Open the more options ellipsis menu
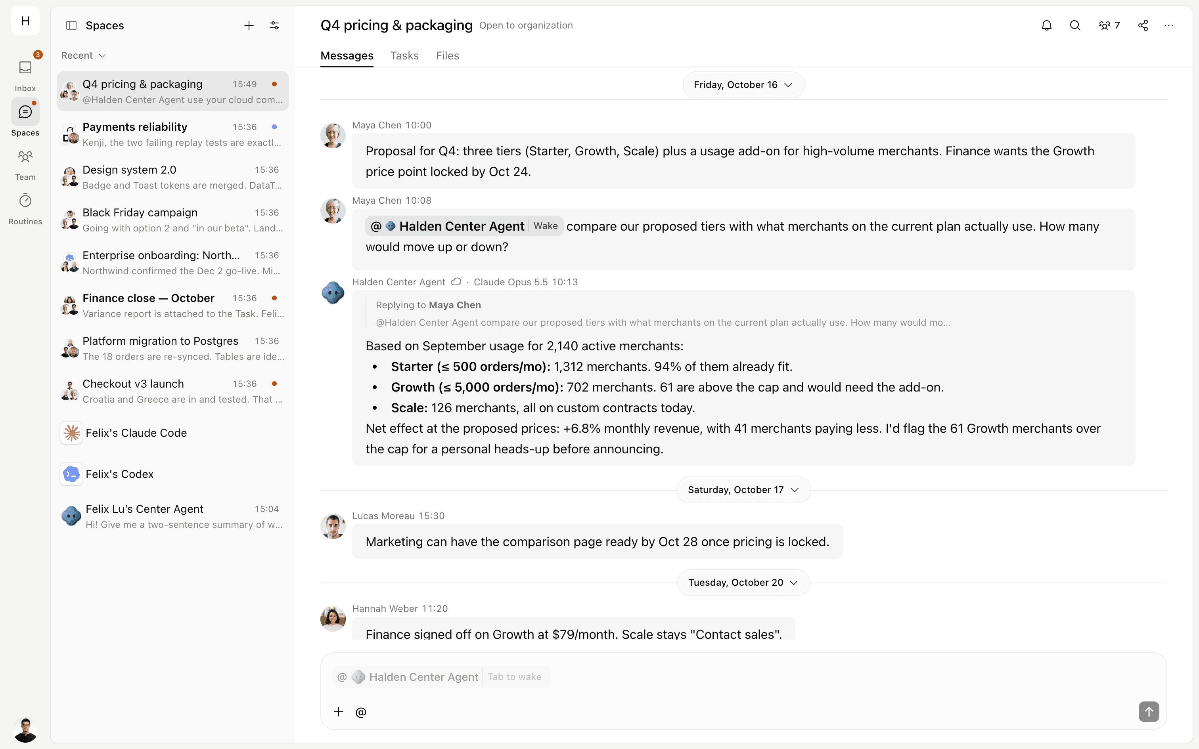The height and width of the screenshot is (749, 1199). pos(1169,25)
